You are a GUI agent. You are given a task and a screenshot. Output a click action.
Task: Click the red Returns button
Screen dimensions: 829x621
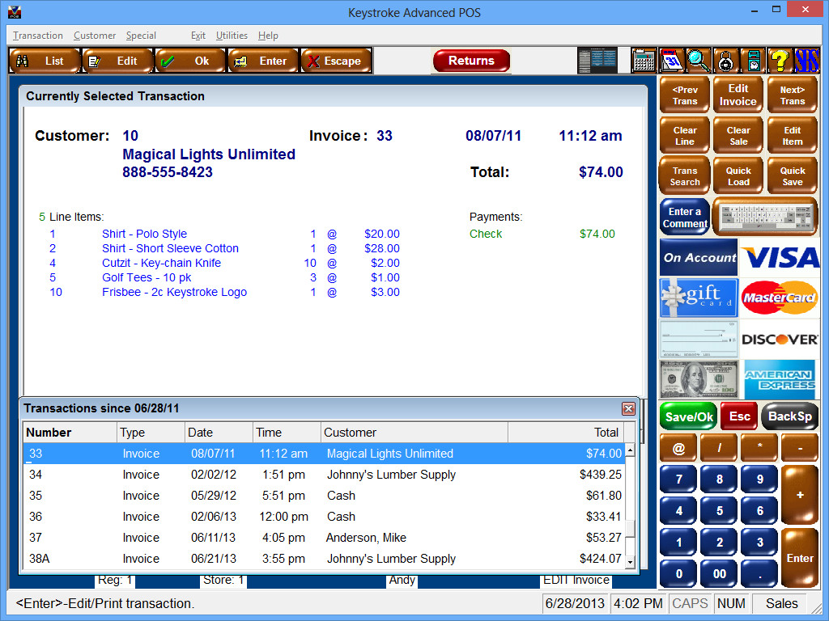472,61
